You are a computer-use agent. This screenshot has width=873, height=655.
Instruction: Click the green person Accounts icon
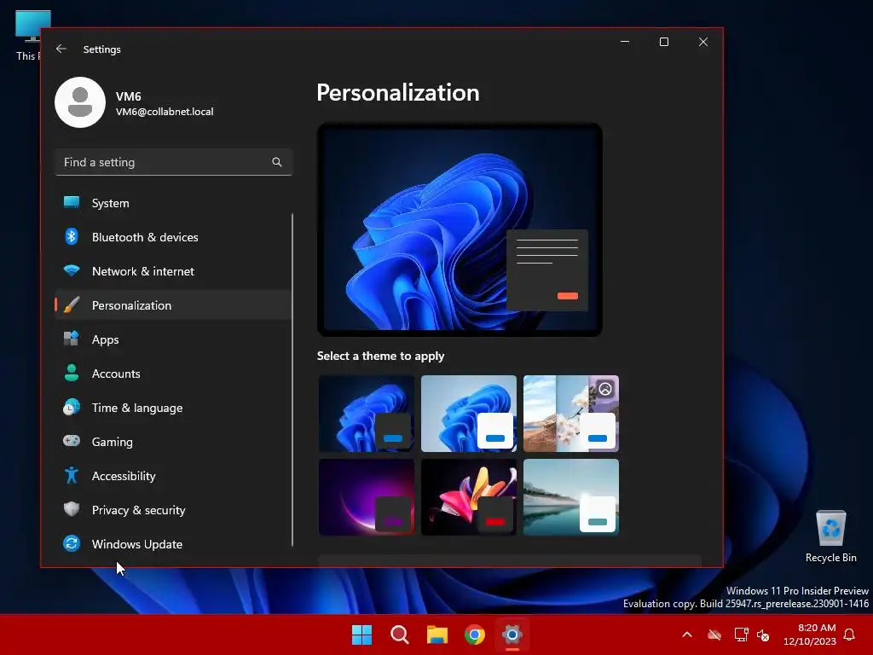[72, 373]
